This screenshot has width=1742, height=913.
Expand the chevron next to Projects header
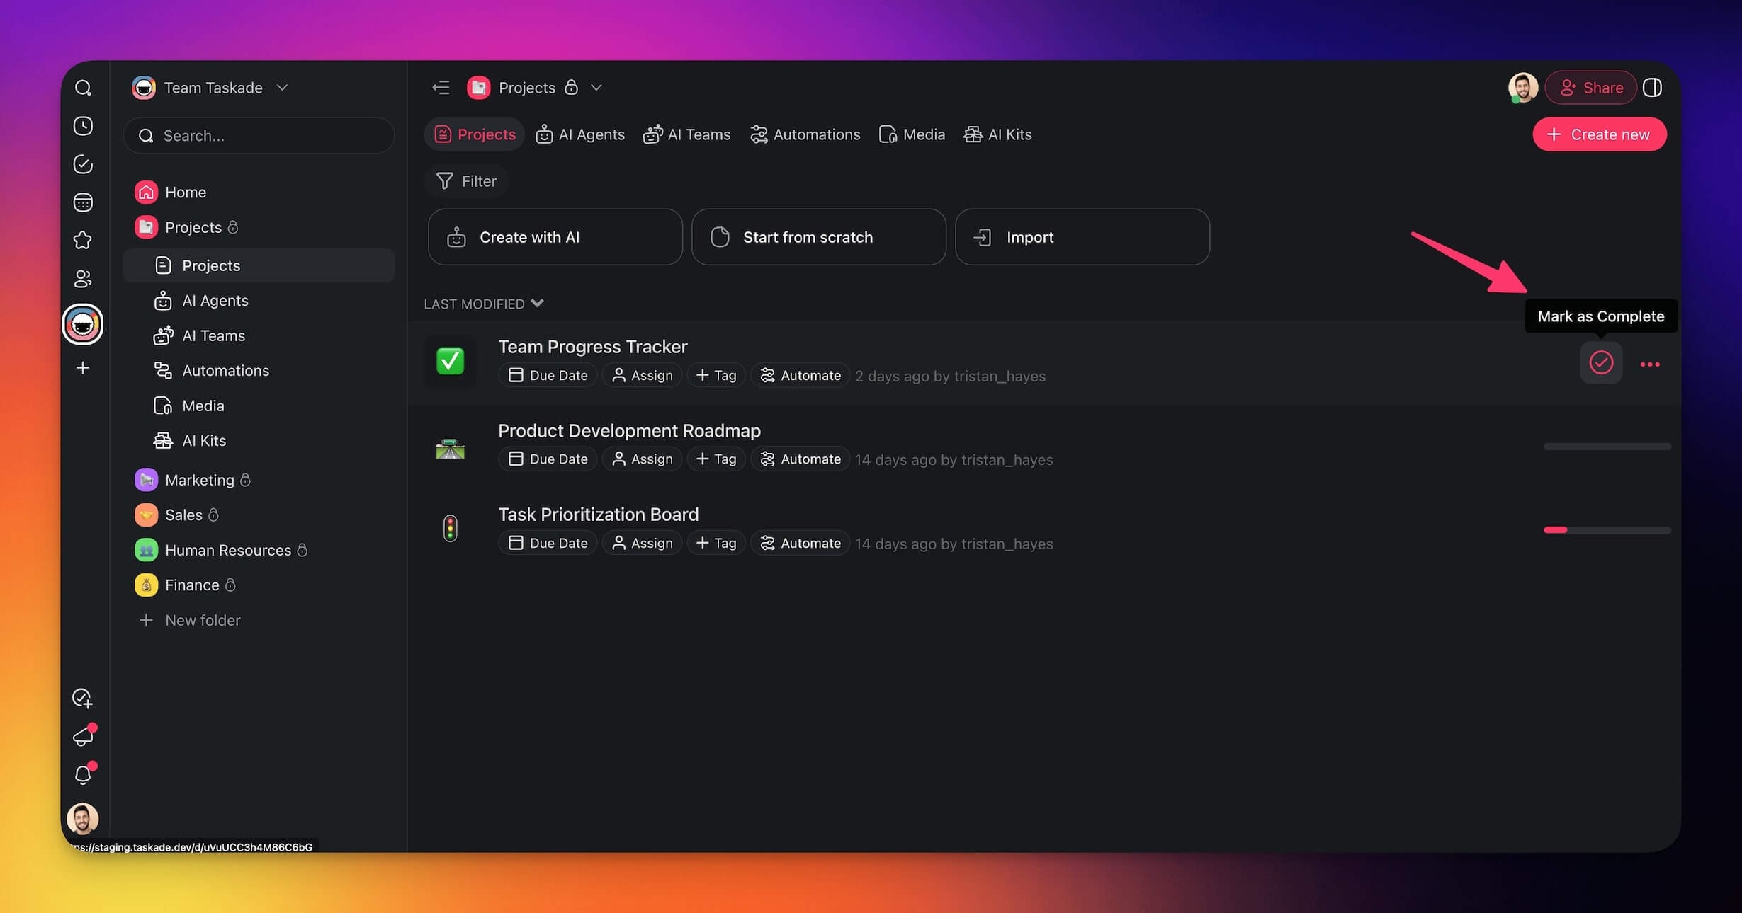[x=596, y=88]
